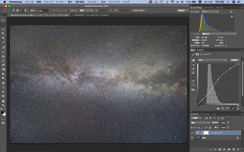Toggle curves adjustment visibility in properties panel
The height and width of the screenshot is (152, 244).
pyautogui.click(x=233, y=109)
